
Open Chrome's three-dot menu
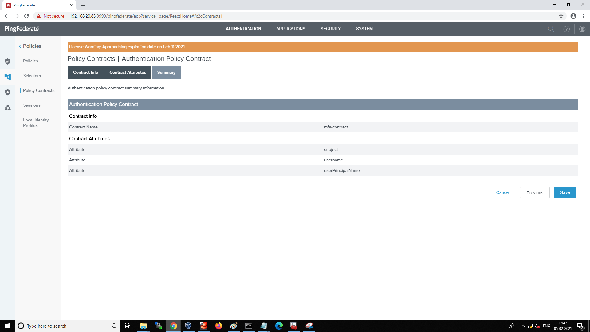tap(583, 16)
